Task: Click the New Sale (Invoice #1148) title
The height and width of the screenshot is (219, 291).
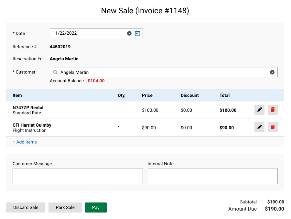Action: click(x=145, y=11)
